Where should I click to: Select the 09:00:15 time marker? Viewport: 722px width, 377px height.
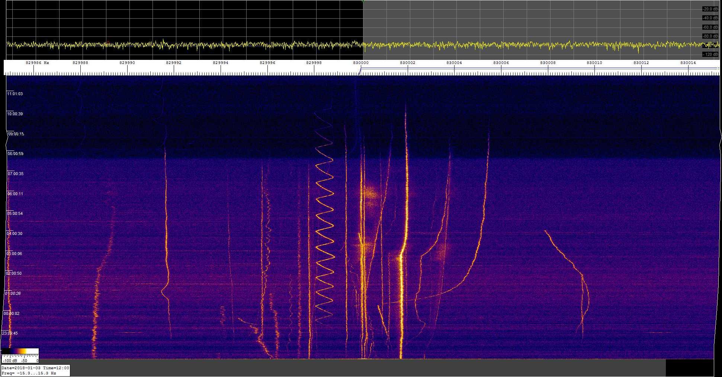pyautogui.click(x=16, y=134)
